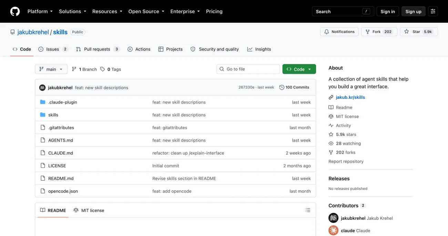448x236 pixels.
Task: Star this repository
Action: pyautogui.click(x=419, y=32)
